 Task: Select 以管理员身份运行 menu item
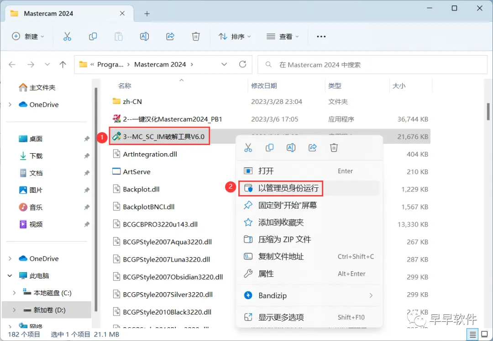[x=309, y=188]
